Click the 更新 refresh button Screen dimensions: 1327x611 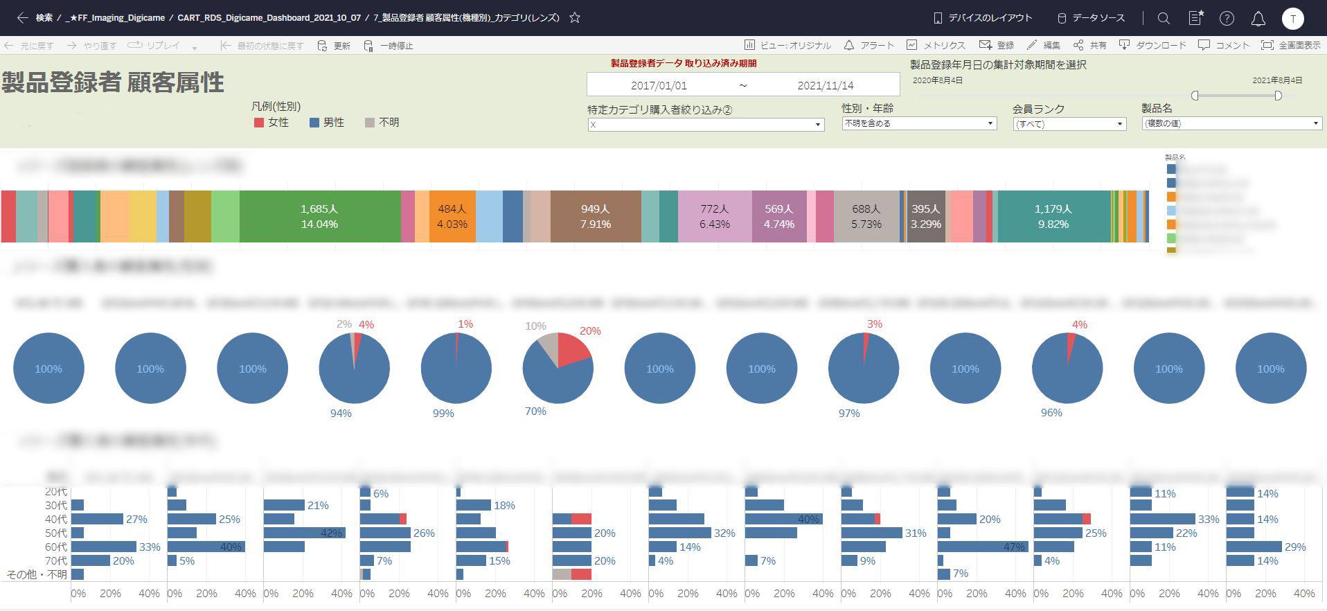click(x=334, y=46)
